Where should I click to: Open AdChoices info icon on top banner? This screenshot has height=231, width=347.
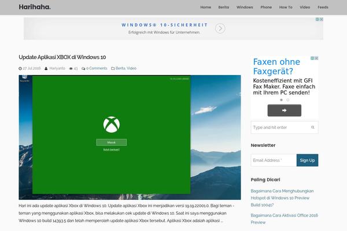(318, 20)
